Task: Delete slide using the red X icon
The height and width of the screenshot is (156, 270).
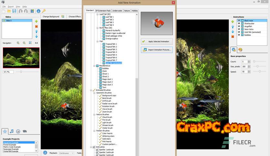Action: tap(36, 26)
